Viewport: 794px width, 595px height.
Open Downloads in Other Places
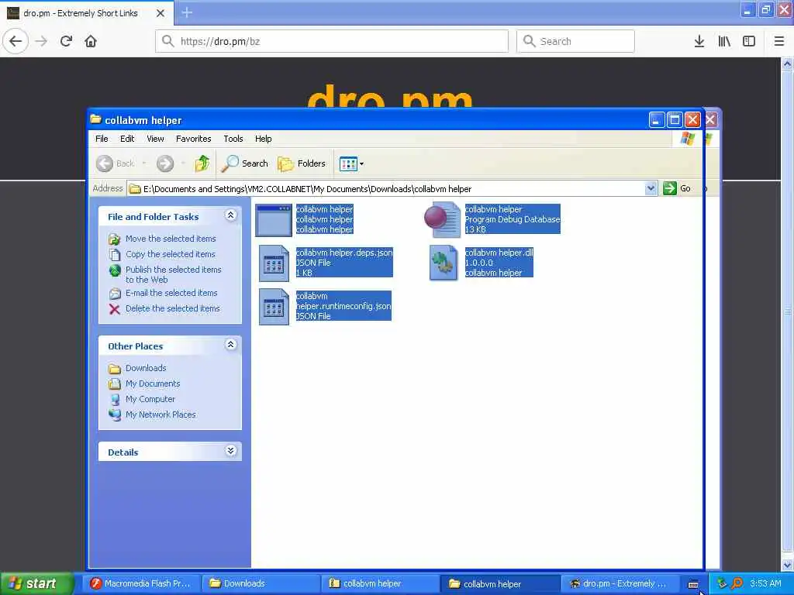pyautogui.click(x=145, y=368)
